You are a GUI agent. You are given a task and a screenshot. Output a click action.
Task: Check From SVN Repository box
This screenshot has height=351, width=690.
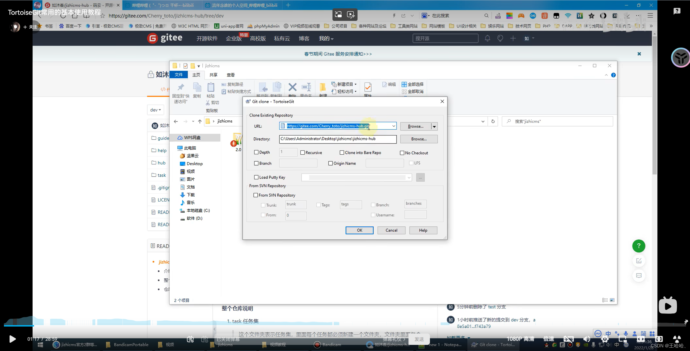[256, 195]
